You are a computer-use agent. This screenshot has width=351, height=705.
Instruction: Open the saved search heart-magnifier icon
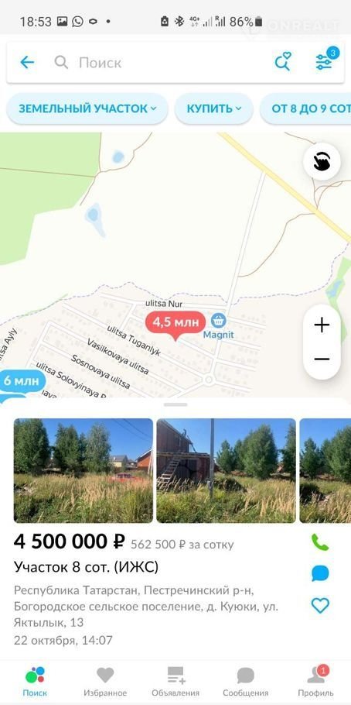point(283,62)
